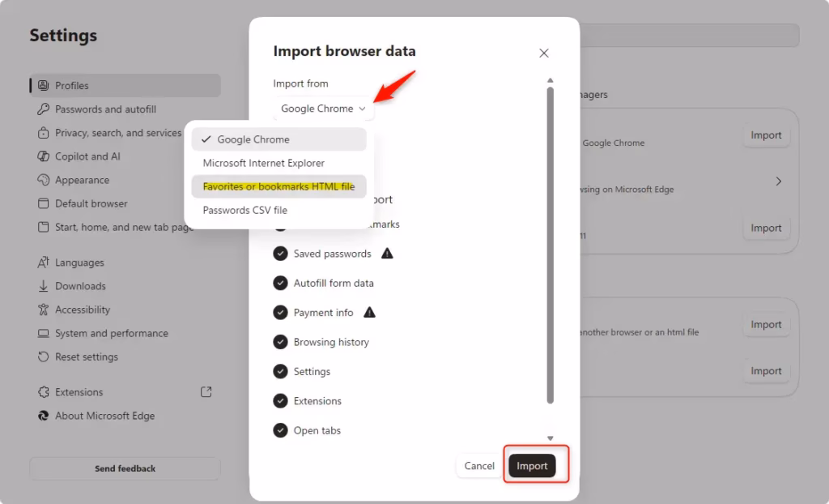This screenshot has height=504, width=829.
Task: Uncheck Payment info
Action: pyautogui.click(x=280, y=312)
